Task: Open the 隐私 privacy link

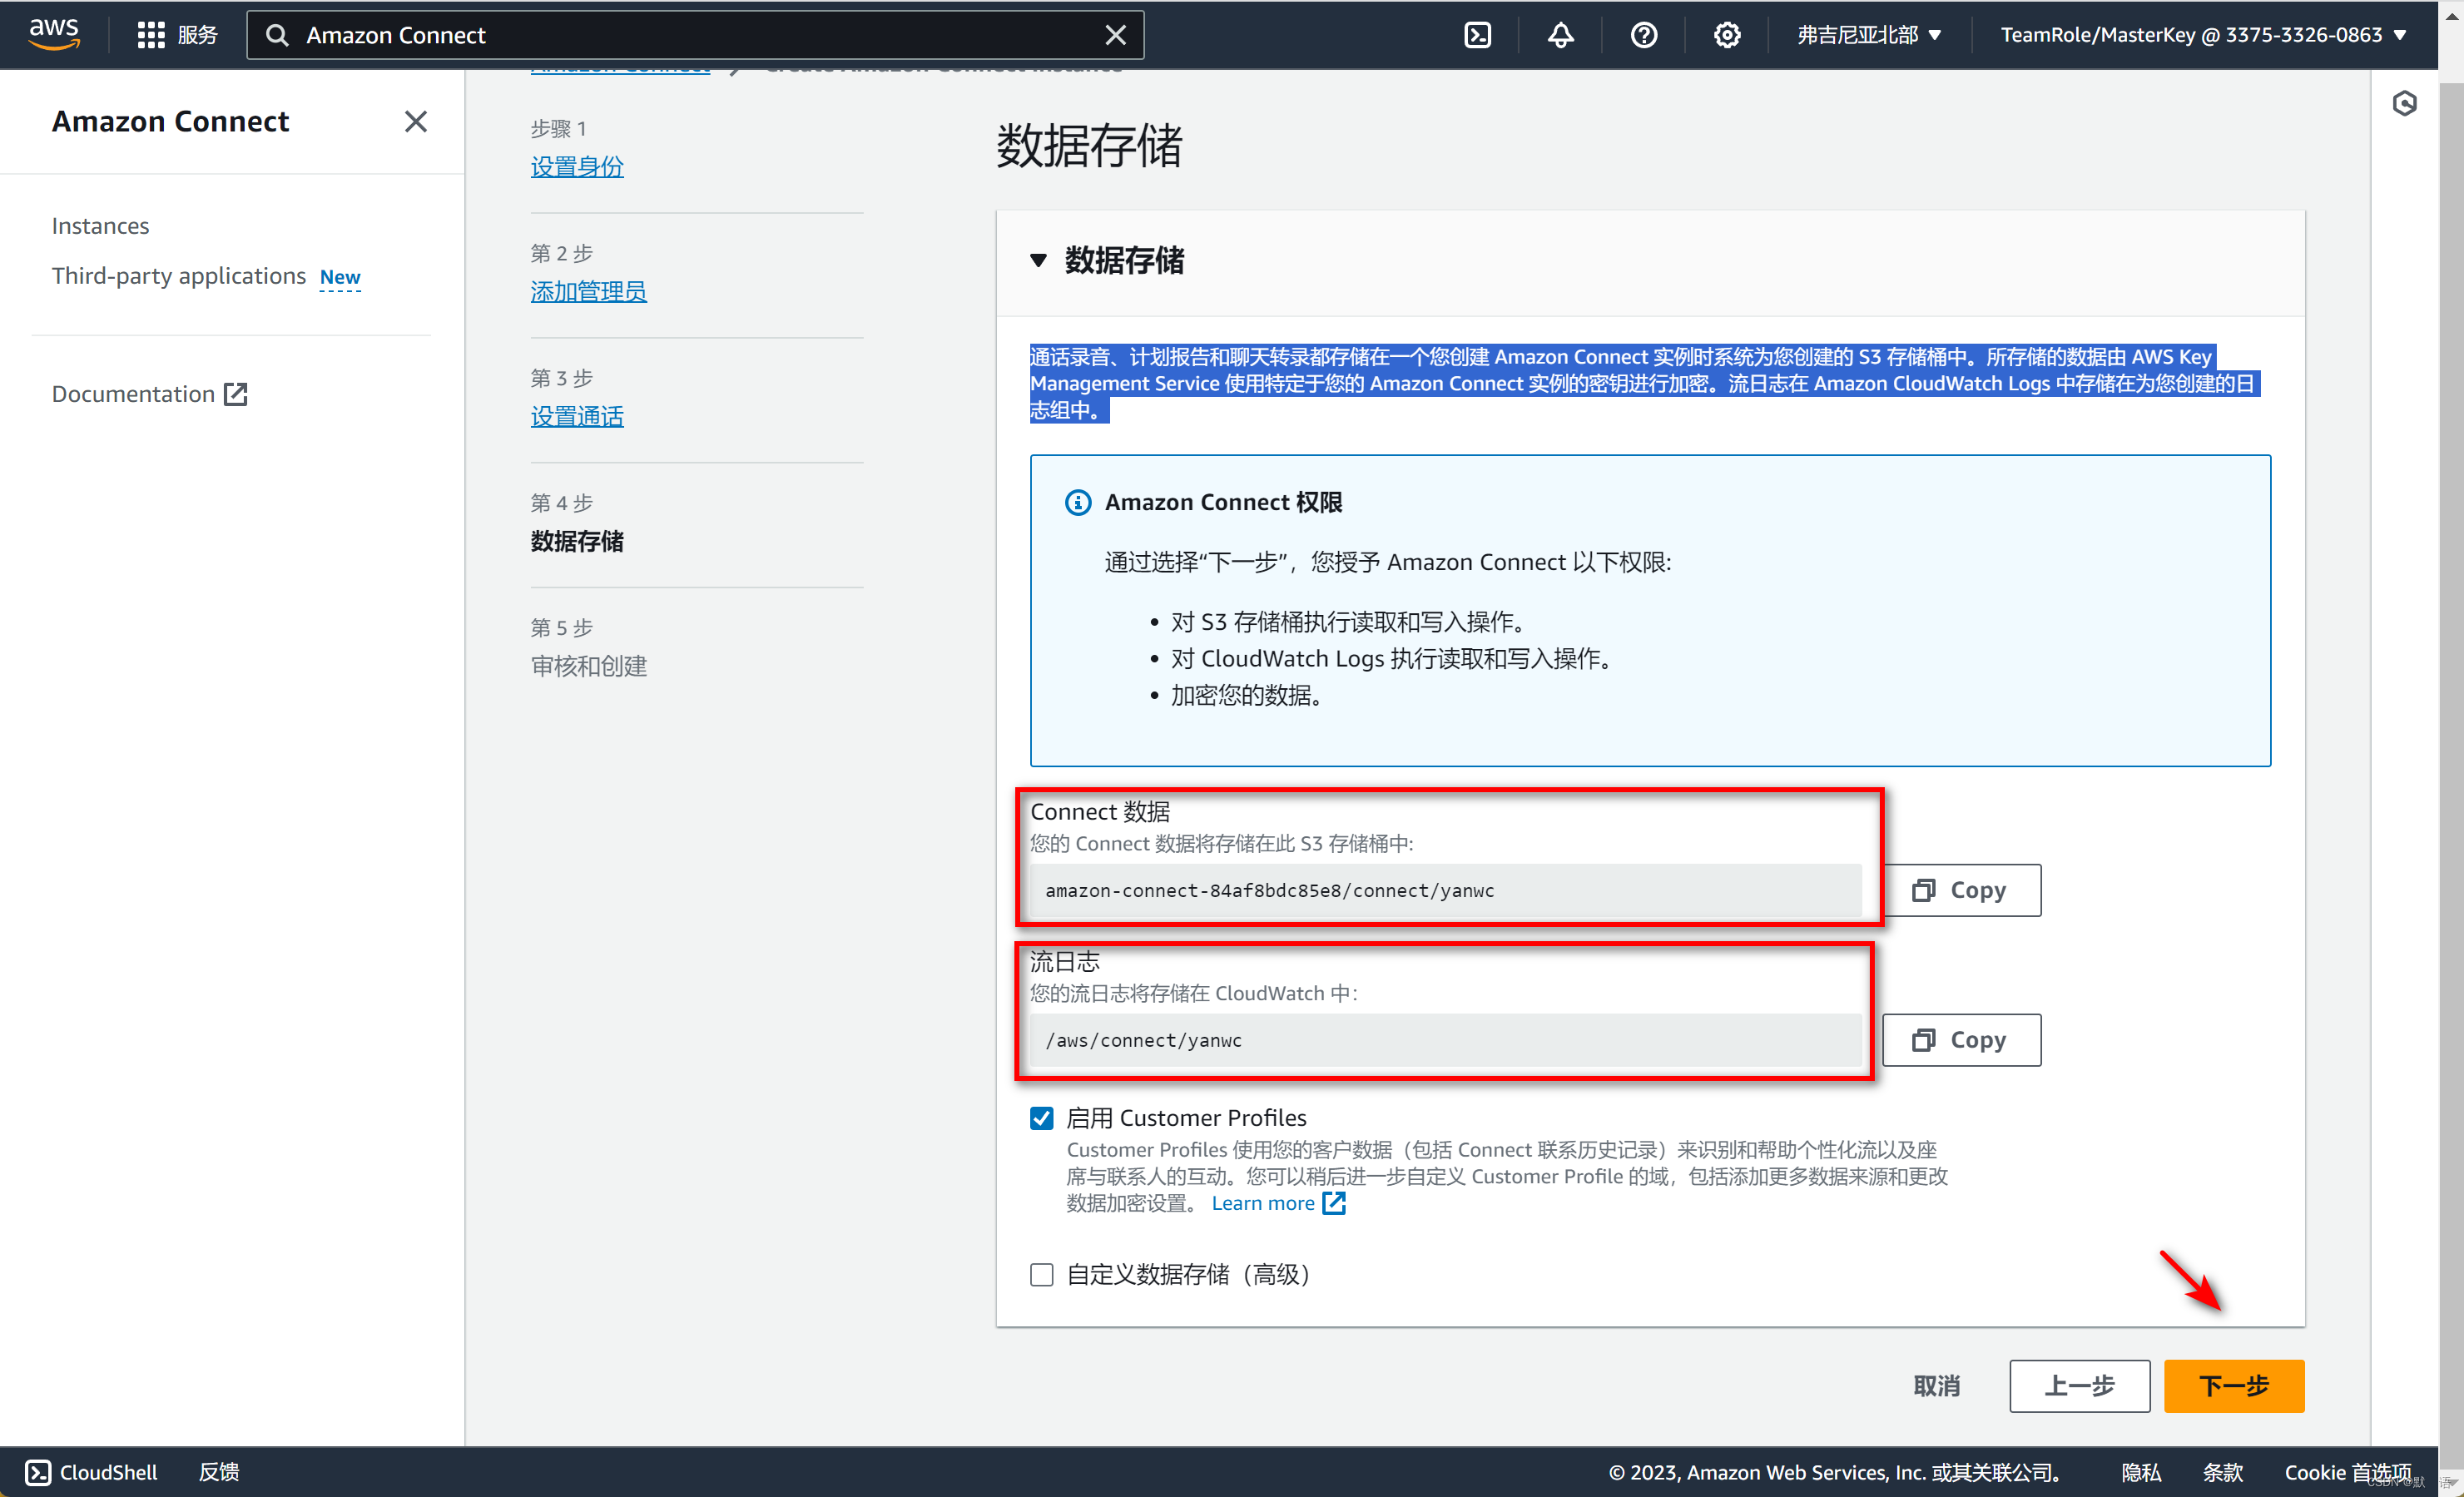Action: (2141, 1472)
